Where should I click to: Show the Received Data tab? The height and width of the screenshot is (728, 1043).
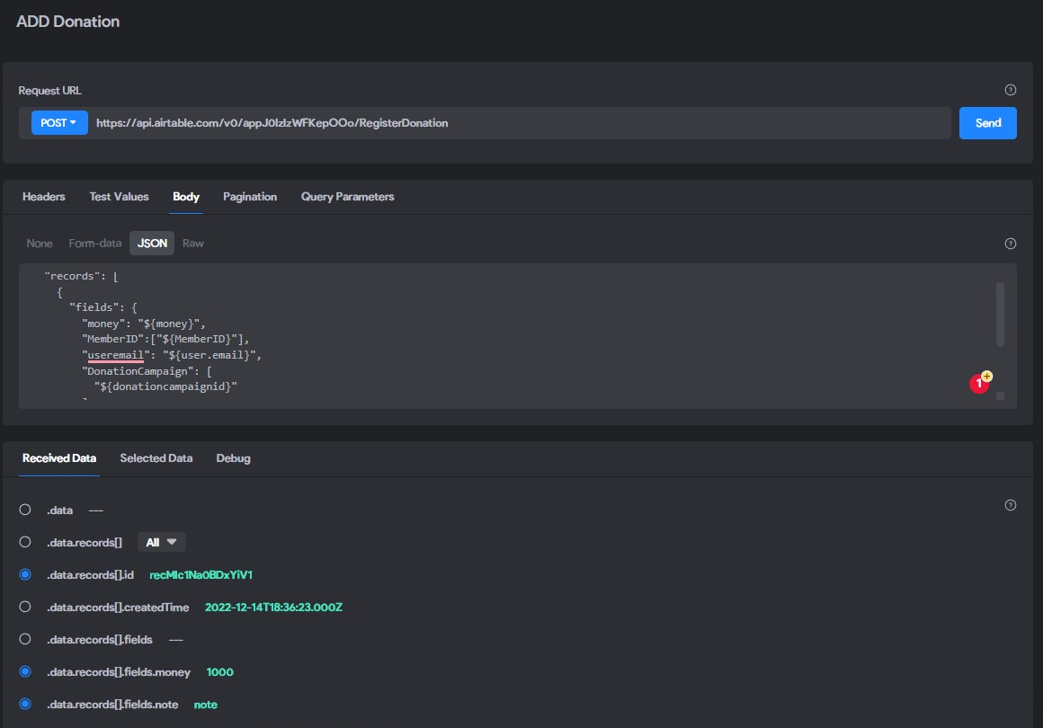[x=59, y=458]
